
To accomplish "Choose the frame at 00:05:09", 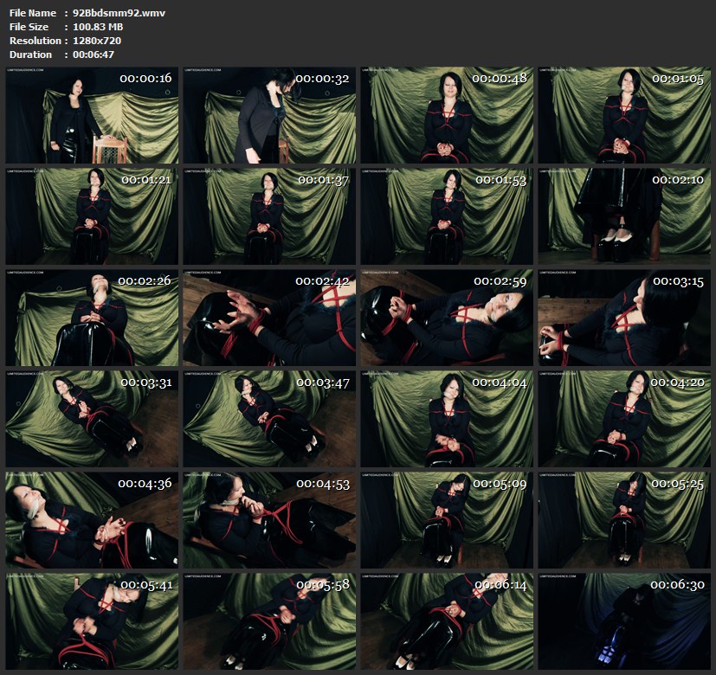I will tap(447, 520).
